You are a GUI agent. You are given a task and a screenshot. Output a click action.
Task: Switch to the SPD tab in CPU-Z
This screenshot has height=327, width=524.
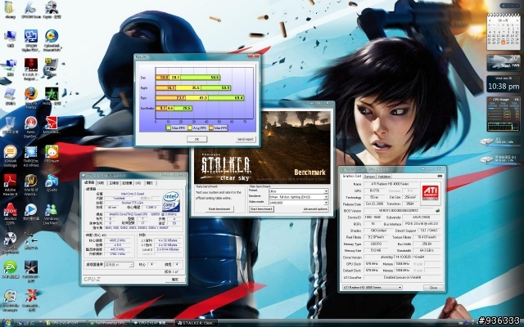point(138,183)
